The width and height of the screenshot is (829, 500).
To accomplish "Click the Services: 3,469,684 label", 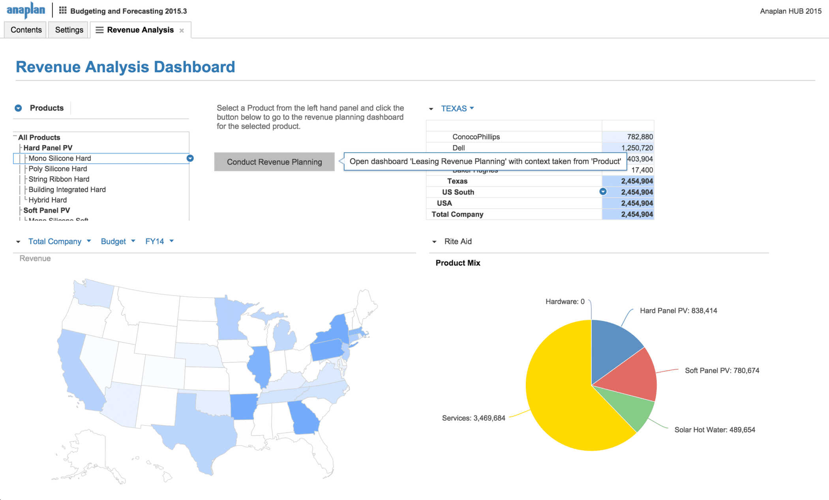I will tap(473, 418).
